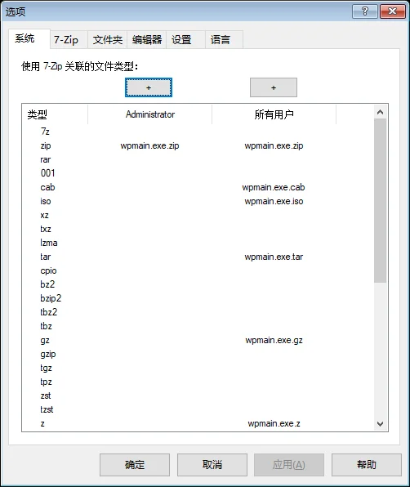Click the wpmain.exe.gz association
This screenshot has width=410, height=487.
point(274,341)
